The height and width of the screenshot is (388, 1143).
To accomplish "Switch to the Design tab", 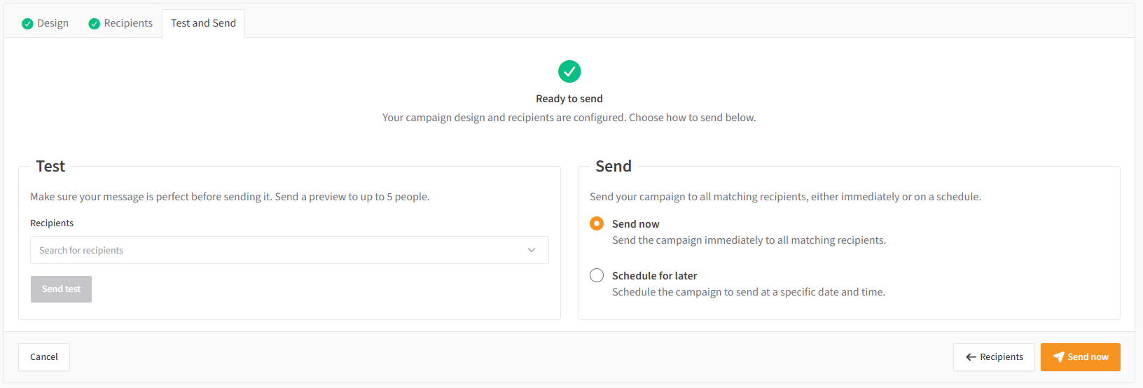I will tap(46, 23).
